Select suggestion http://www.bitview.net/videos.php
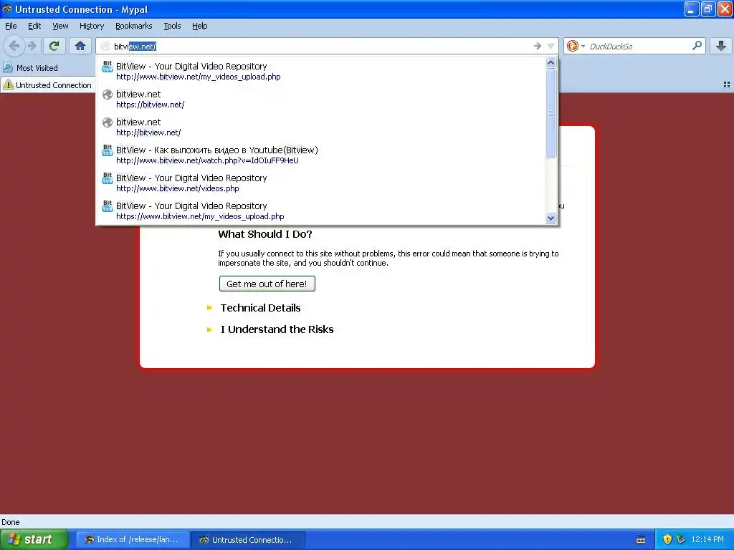The width and height of the screenshot is (734, 550). pos(321,183)
